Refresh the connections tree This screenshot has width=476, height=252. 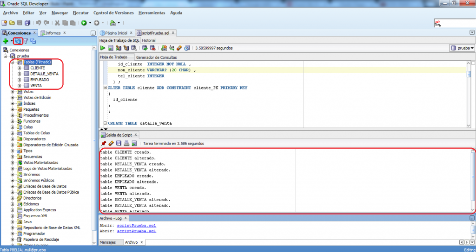pos(19,41)
